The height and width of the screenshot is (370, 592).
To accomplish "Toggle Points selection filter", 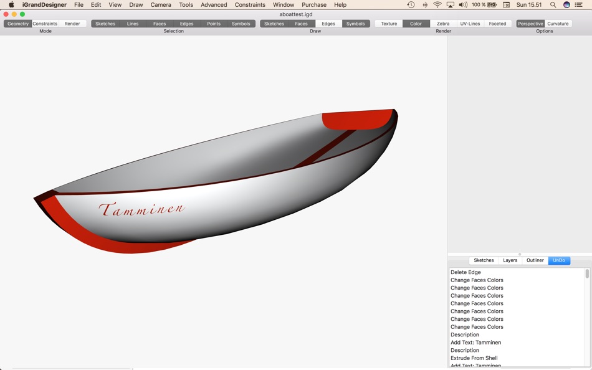I will (x=214, y=24).
